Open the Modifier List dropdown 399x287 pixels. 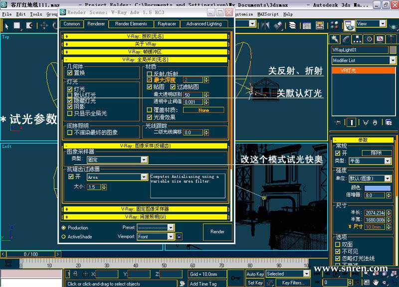364,60
